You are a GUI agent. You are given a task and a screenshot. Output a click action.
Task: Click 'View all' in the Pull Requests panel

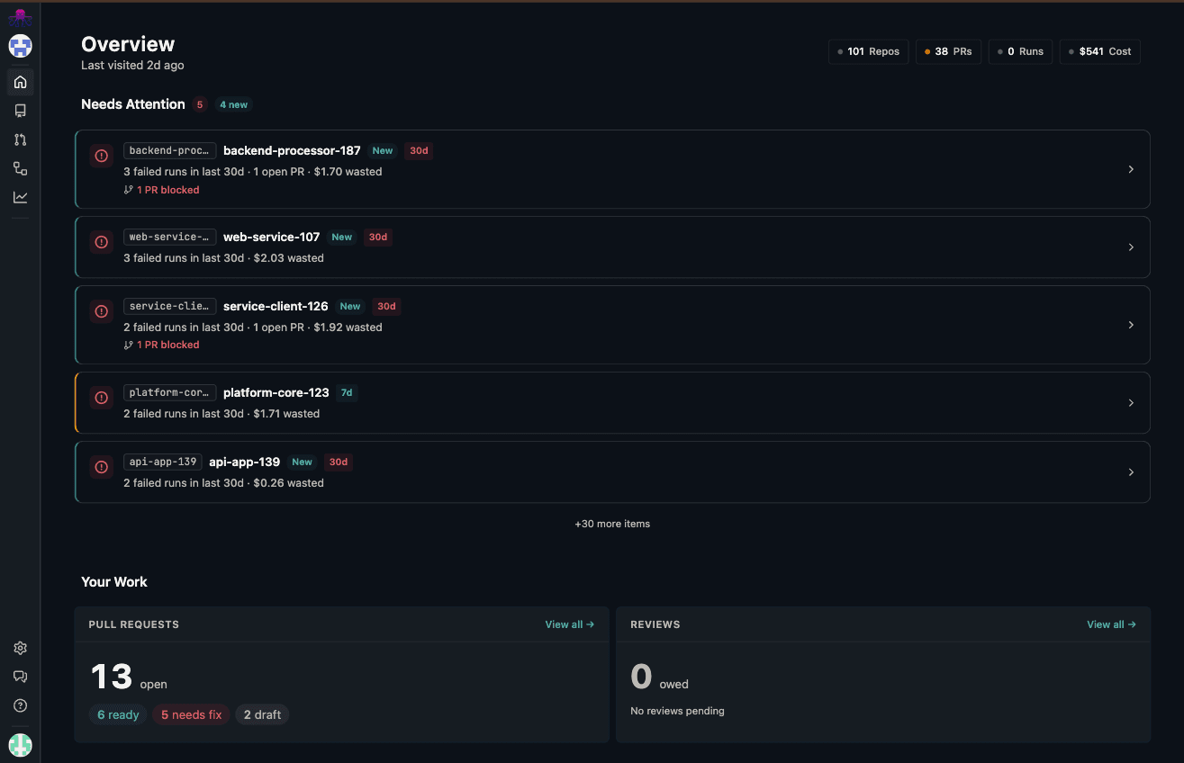point(569,624)
